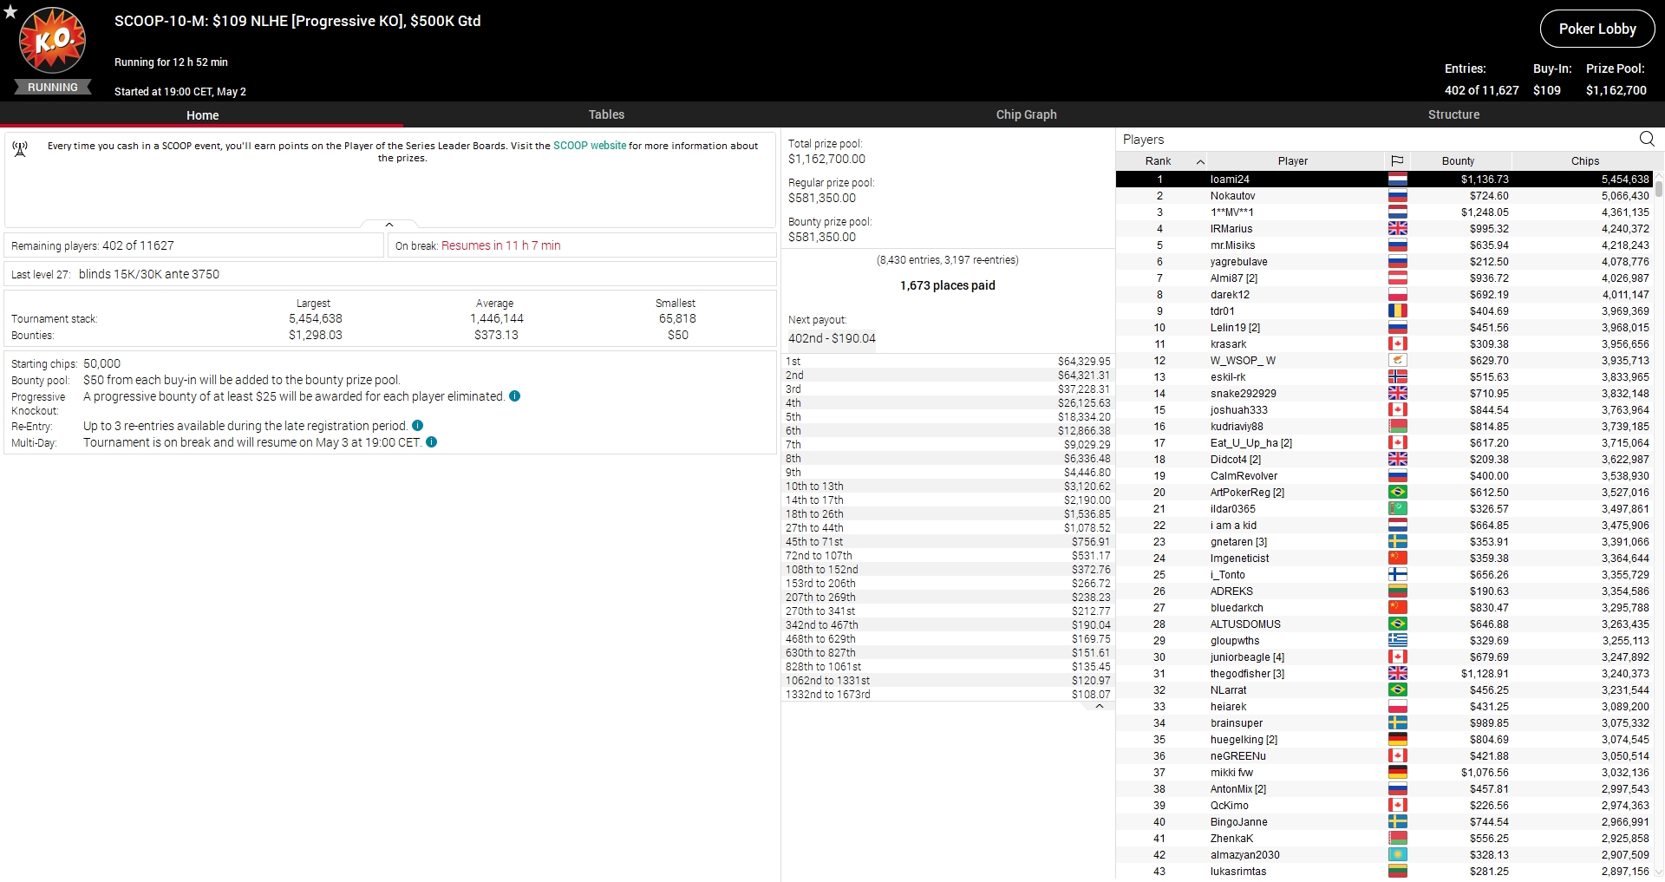Click the info icon beside Progressive Knockout text
1665x882 pixels.
[x=514, y=396]
